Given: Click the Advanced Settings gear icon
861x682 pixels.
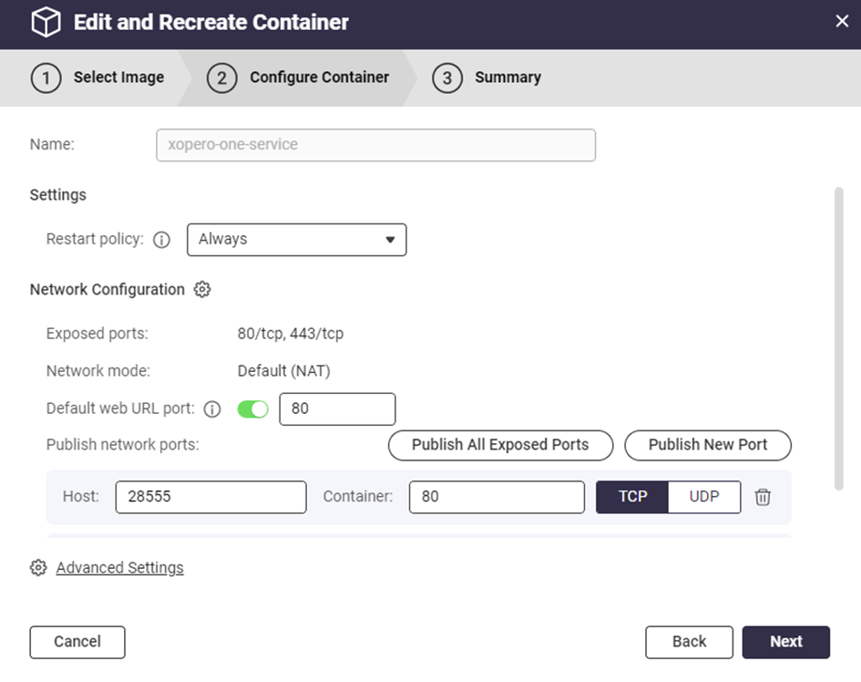Looking at the screenshot, I should pyautogui.click(x=38, y=568).
